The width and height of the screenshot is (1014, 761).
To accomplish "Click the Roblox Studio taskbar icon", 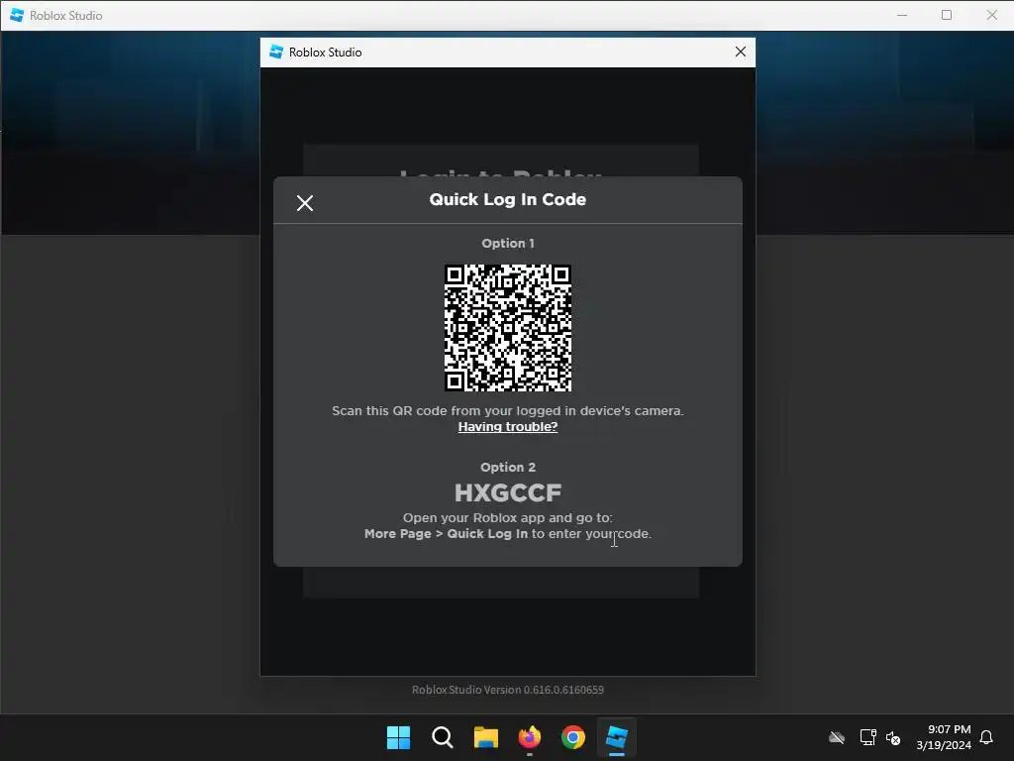I will pyautogui.click(x=617, y=737).
